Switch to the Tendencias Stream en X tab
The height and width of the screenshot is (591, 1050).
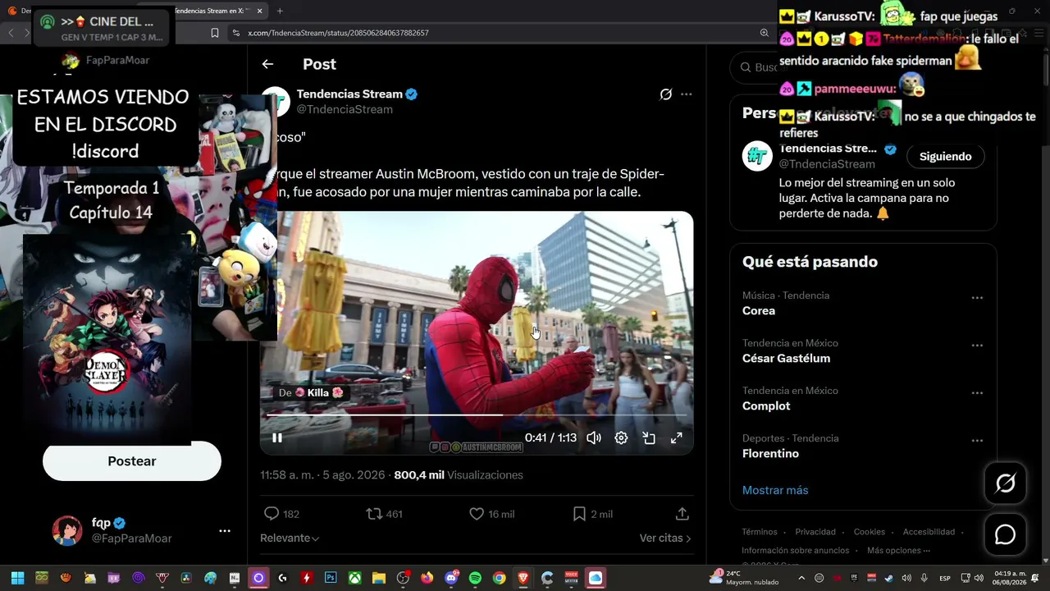[x=213, y=11]
